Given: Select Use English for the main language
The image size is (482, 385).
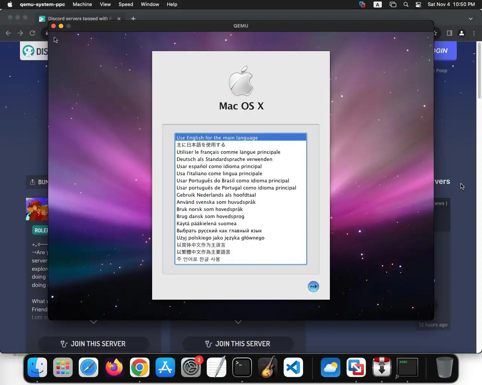Looking at the screenshot, I should pyautogui.click(x=241, y=138).
